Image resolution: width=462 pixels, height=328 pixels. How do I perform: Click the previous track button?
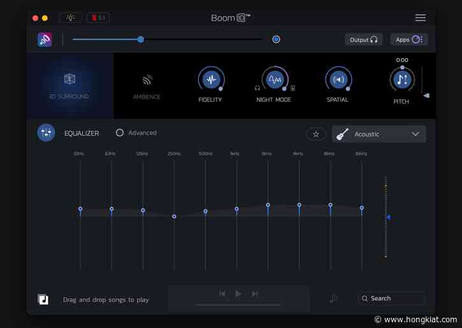coord(222,294)
